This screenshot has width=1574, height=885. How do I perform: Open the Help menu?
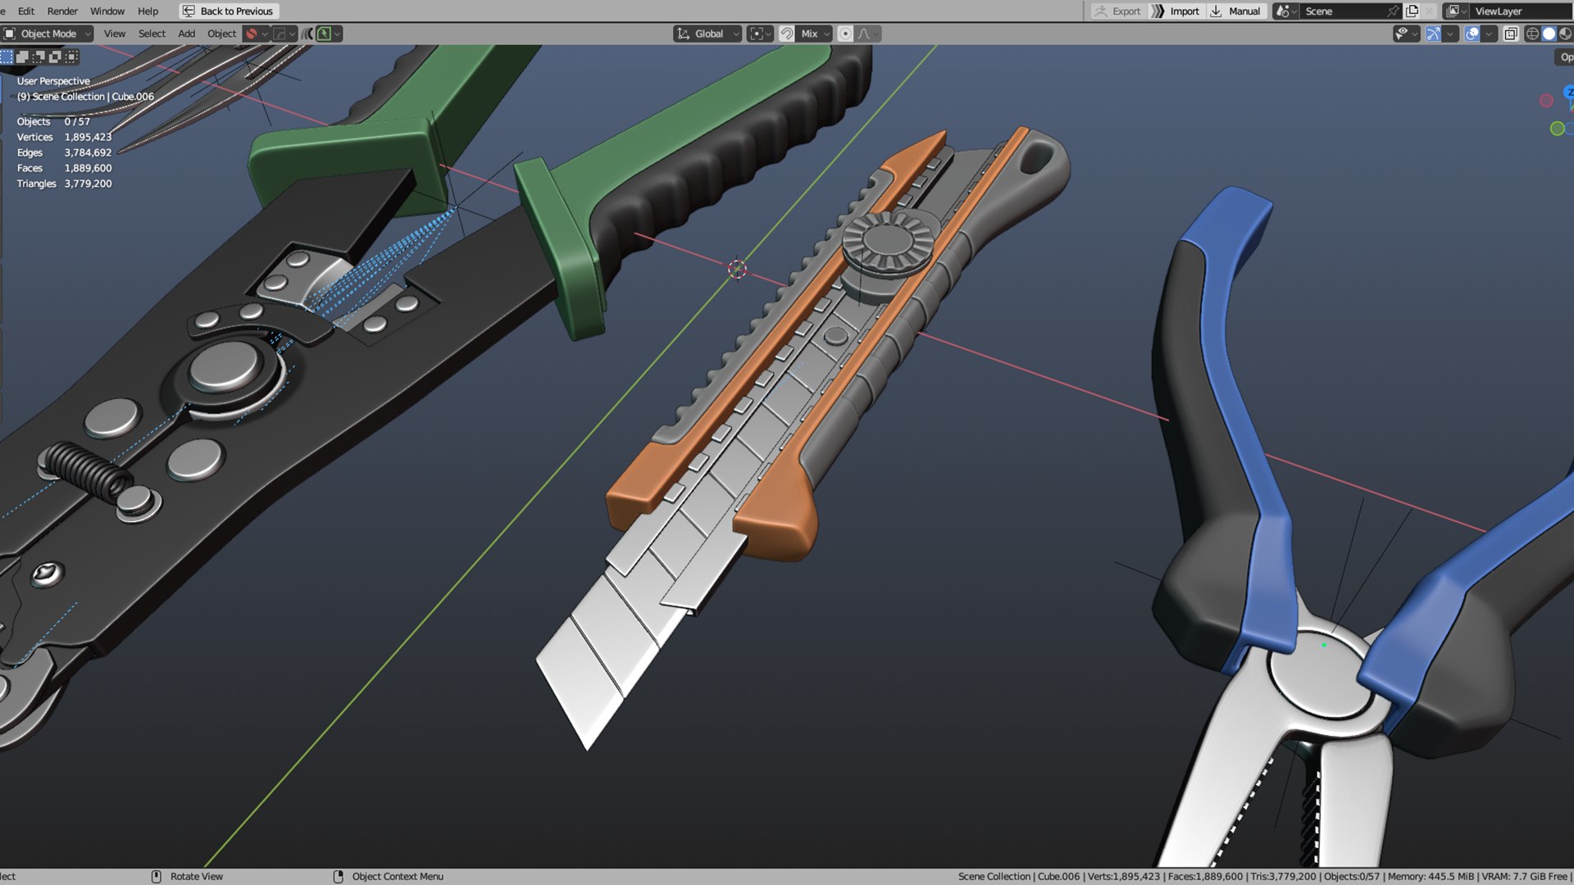pos(148,11)
